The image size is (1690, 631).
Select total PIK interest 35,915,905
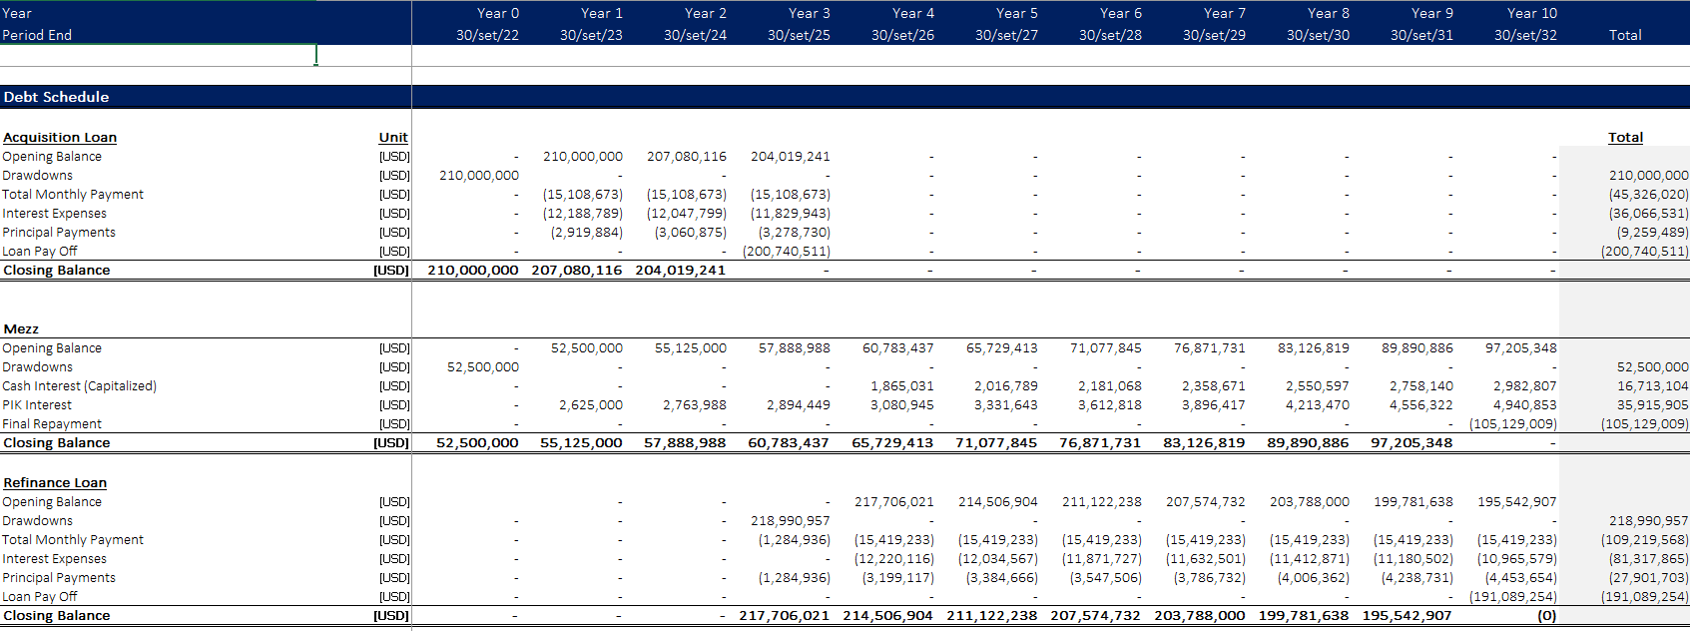(x=1653, y=405)
